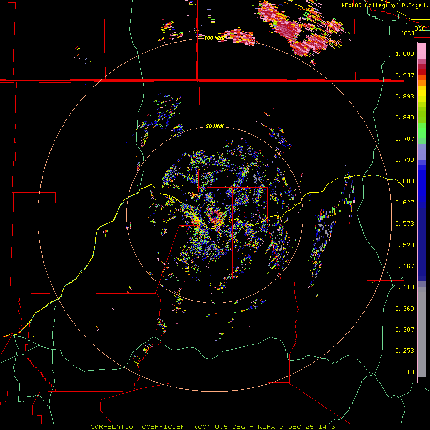Select the 0.787 scale value
430x430 pixels.
[x=405, y=139]
